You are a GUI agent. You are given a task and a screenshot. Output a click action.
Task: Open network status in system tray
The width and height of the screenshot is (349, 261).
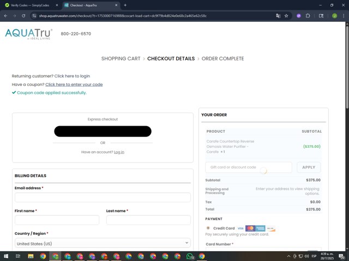pyautogui.click(x=300, y=256)
